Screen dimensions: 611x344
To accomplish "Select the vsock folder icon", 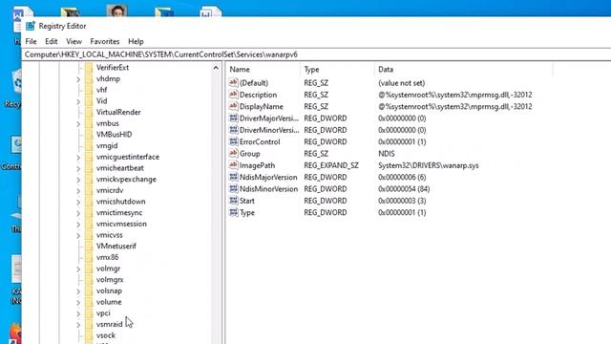I will (89, 335).
